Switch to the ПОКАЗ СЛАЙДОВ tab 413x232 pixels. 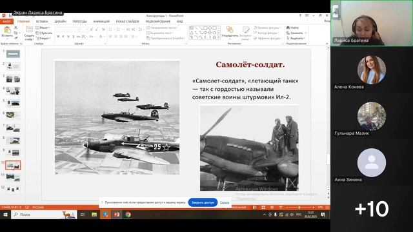(x=128, y=21)
